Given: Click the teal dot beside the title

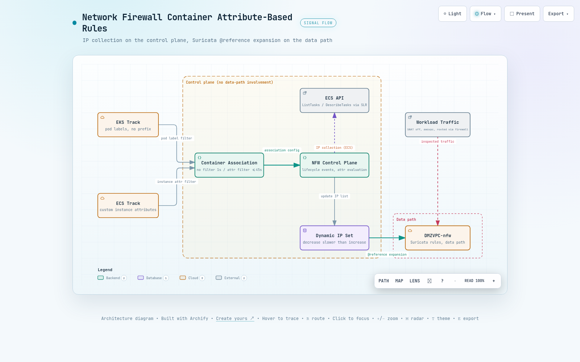Looking at the screenshot, I should [75, 23].
